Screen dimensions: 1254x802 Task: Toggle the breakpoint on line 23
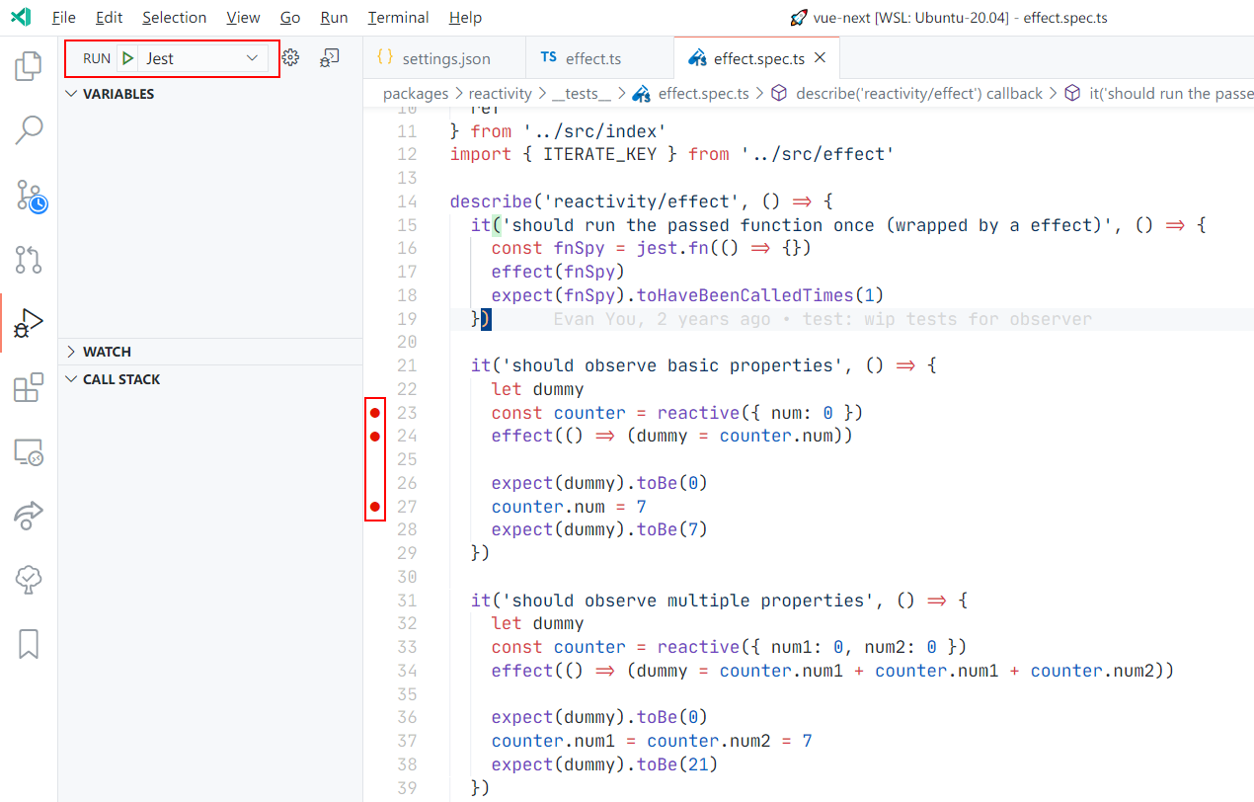pyautogui.click(x=375, y=412)
